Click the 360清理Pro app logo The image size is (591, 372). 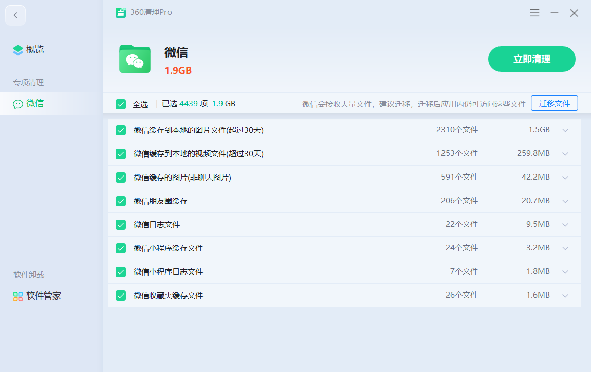click(x=121, y=12)
